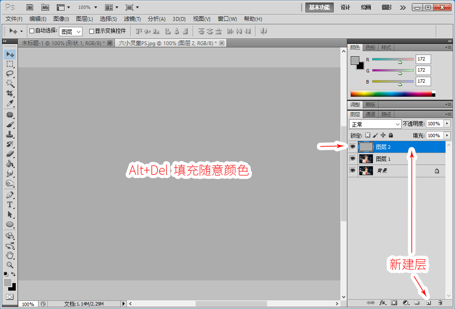This screenshot has height=309, width=455.
Task: Click the create new layer icon
Action: pyautogui.click(x=429, y=303)
